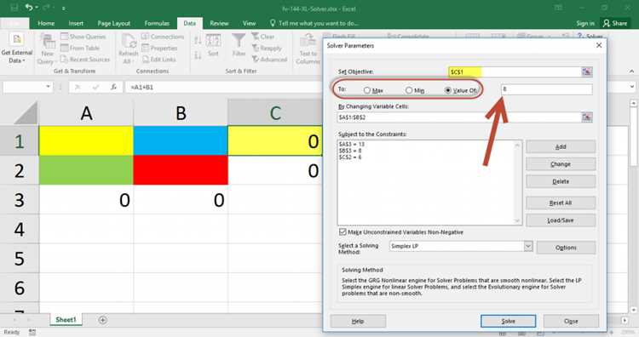Click the Options button
Screen dimensions: 639x337
click(x=566, y=248)
